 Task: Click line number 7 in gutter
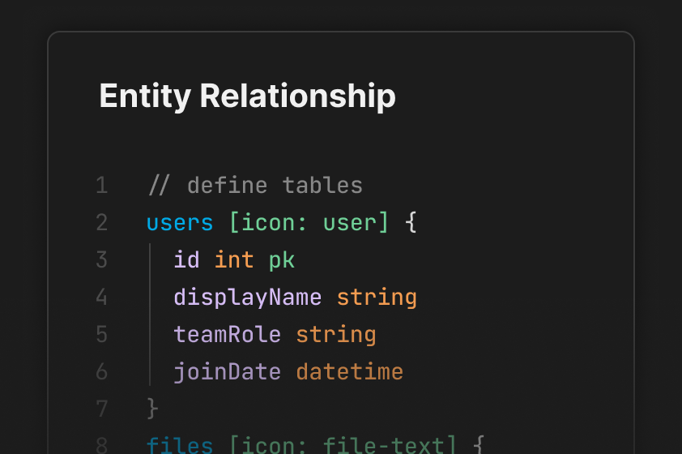point(101,409)
